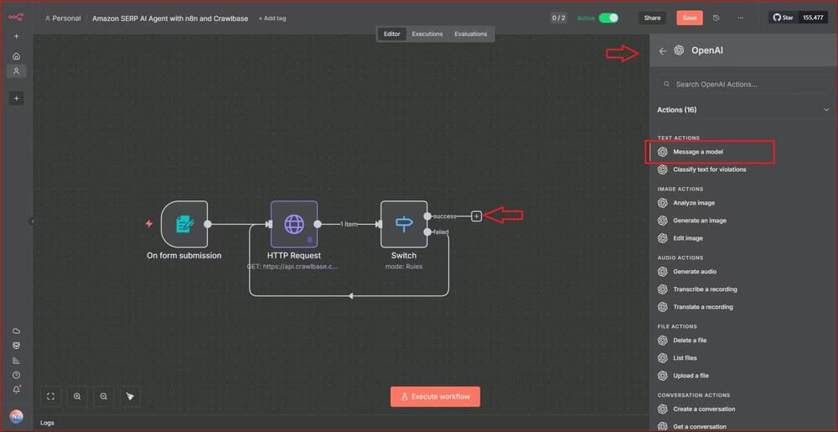Toggle the Active workflow switch
Screen dimensions: 838x432
point(608,18)
